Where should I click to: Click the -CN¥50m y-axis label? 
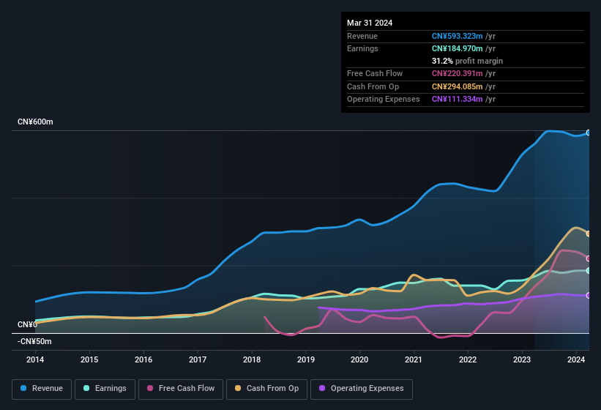[34, 341]
